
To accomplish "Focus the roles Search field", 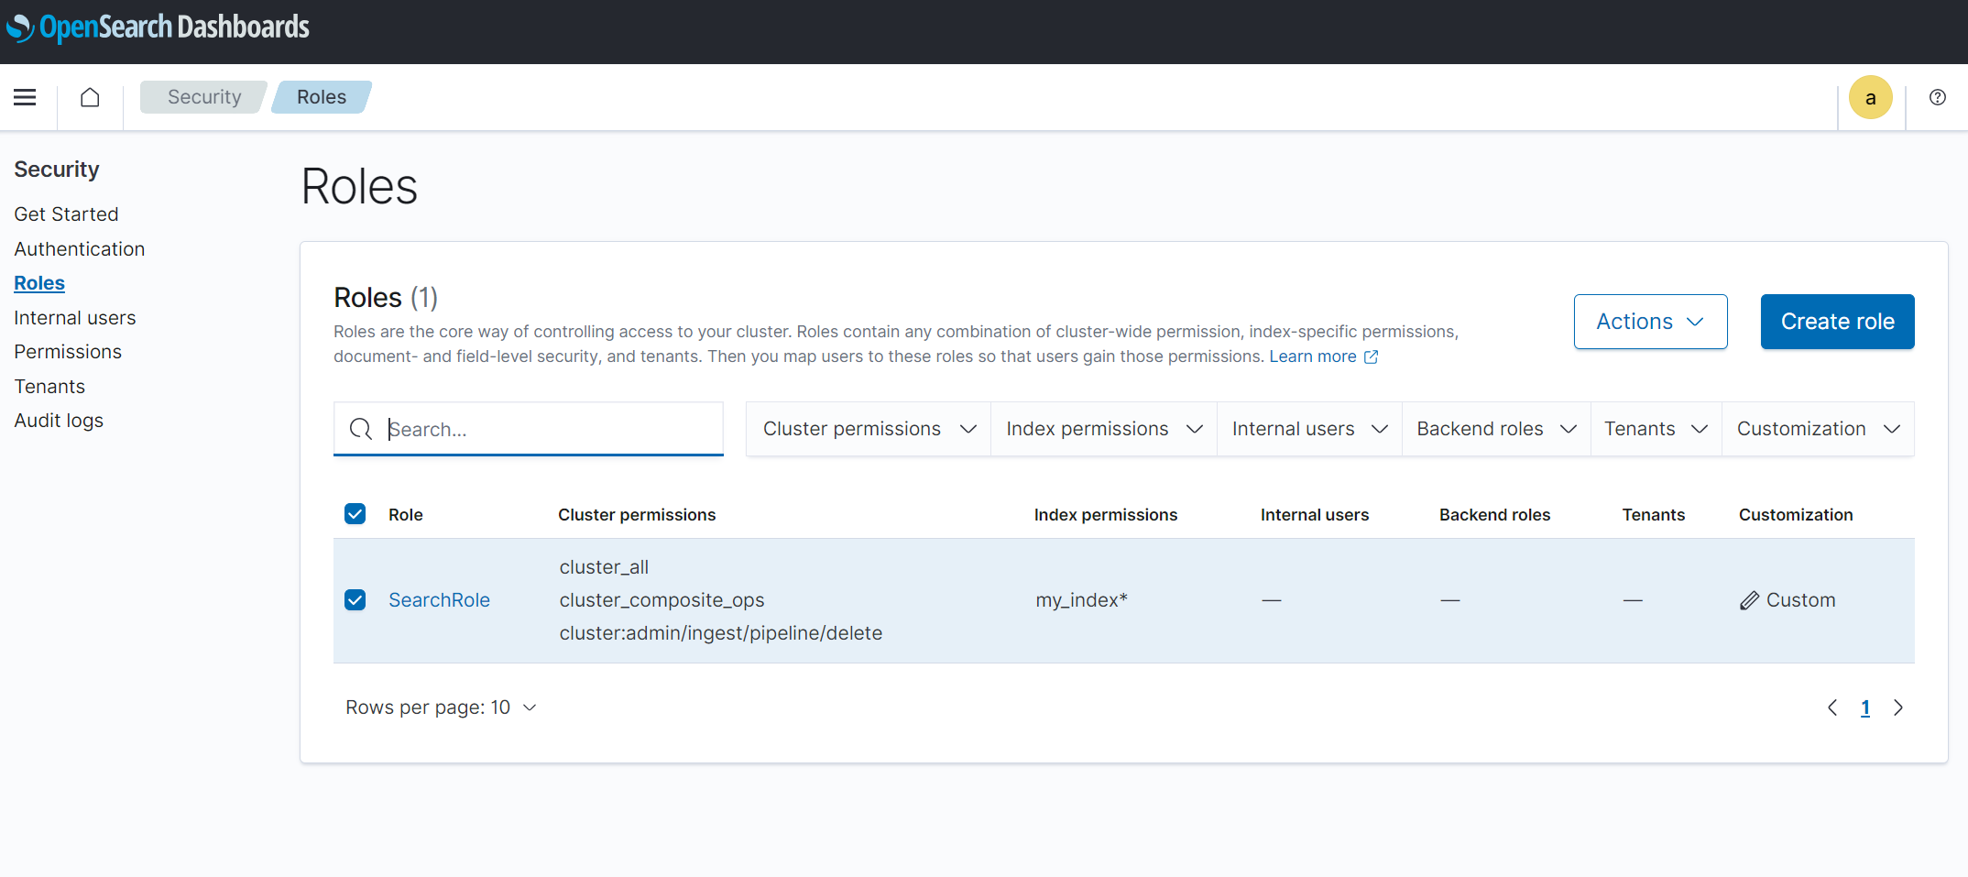I will (x=529, y=429).
